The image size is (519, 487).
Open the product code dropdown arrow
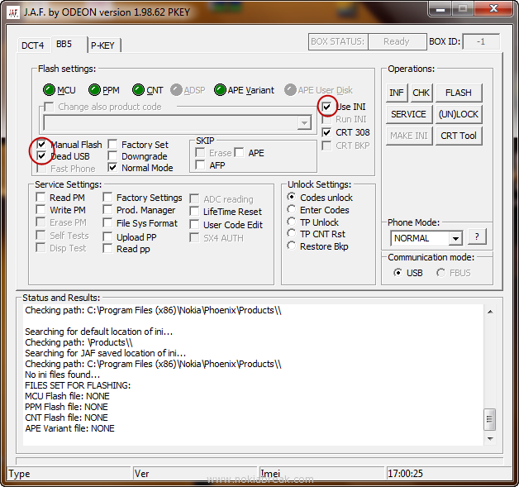[304, 123]
